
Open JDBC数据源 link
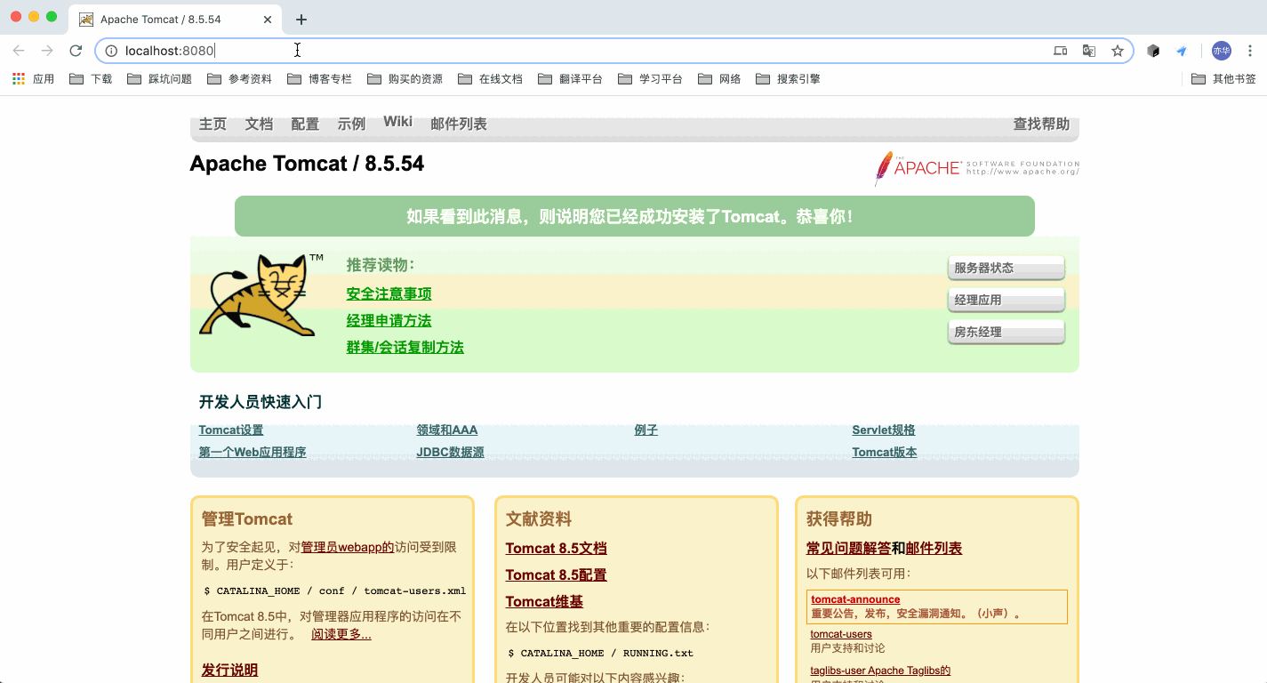(450, 452)
